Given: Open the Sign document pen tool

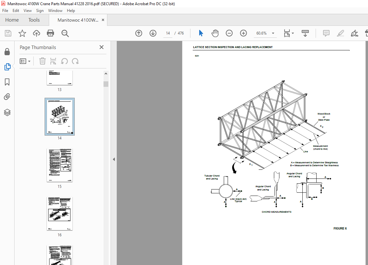Looking at the screenshot, I should click(354, 33).
